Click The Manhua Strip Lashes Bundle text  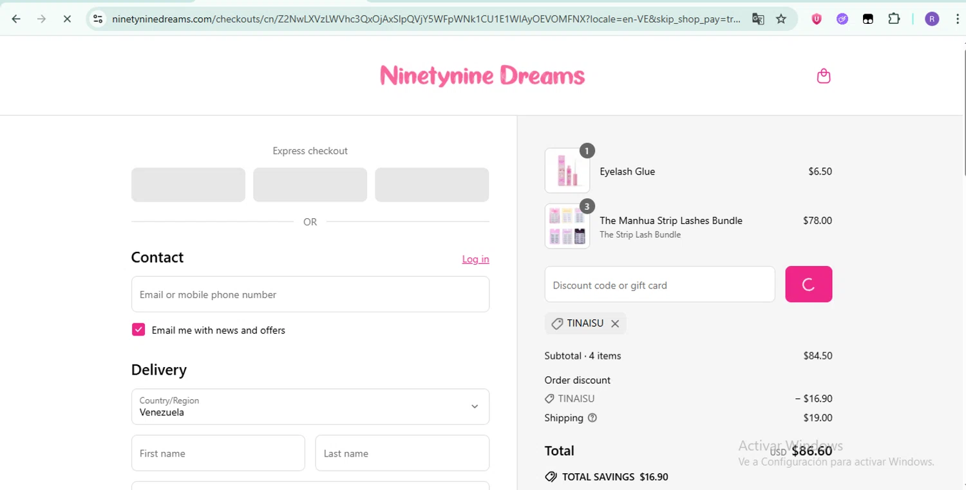click(671, 220)
